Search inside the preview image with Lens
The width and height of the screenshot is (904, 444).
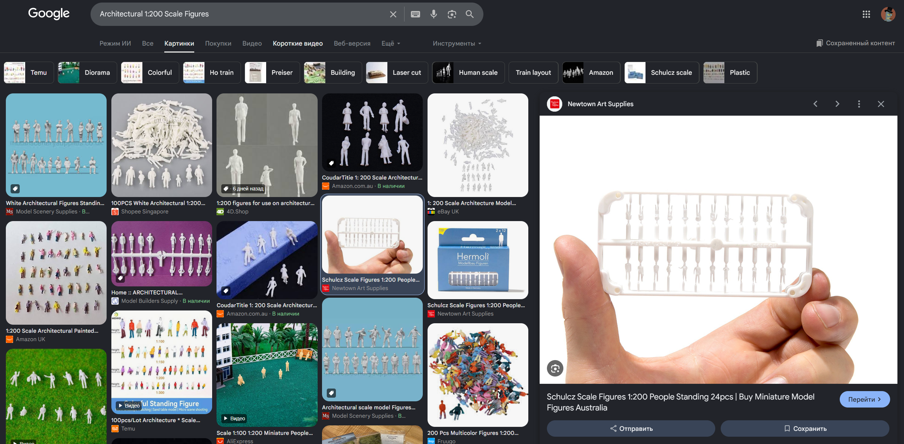coord(555,368)
